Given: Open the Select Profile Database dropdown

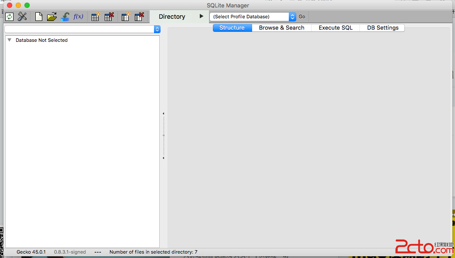Looking at the screenshot, I should pyautogui.click(x=253, y=17).
